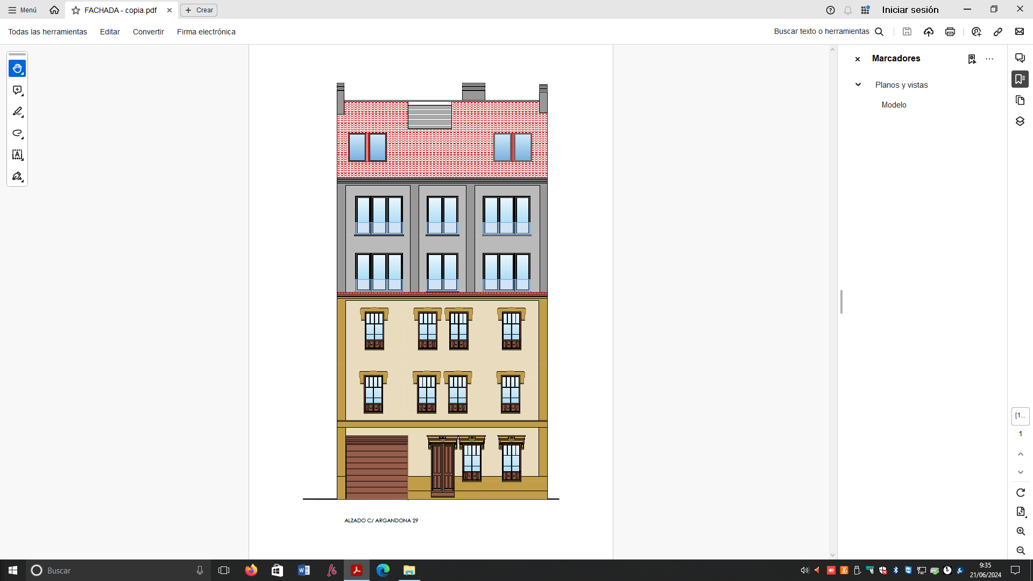Open the Marcadores options ellipsis menu

(x=989, y=59)
